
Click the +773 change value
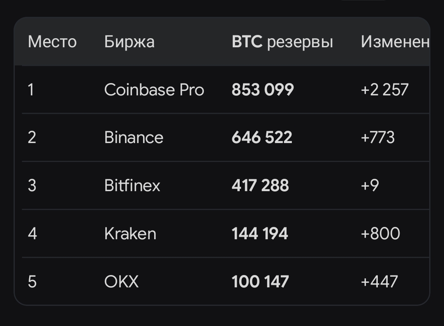(x=378, y=138)
